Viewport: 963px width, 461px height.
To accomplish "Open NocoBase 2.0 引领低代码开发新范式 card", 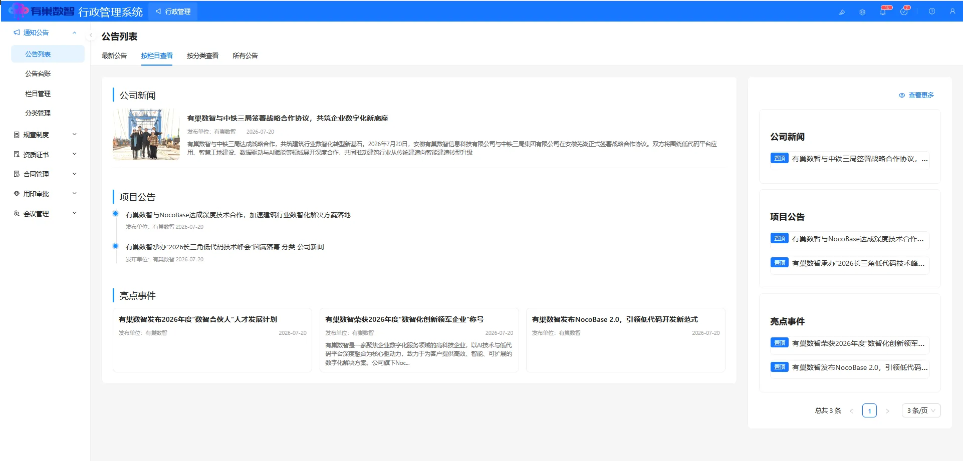I will 626,340.
